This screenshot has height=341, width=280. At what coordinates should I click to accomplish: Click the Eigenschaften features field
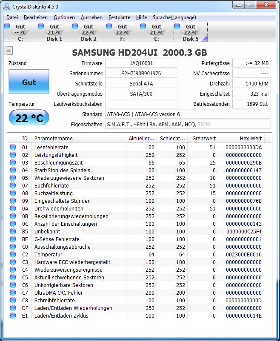pyautogui.click(x=188, y=125)
